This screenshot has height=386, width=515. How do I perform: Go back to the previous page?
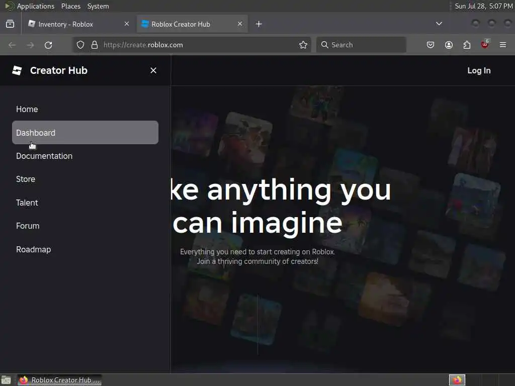coord(12,45)
